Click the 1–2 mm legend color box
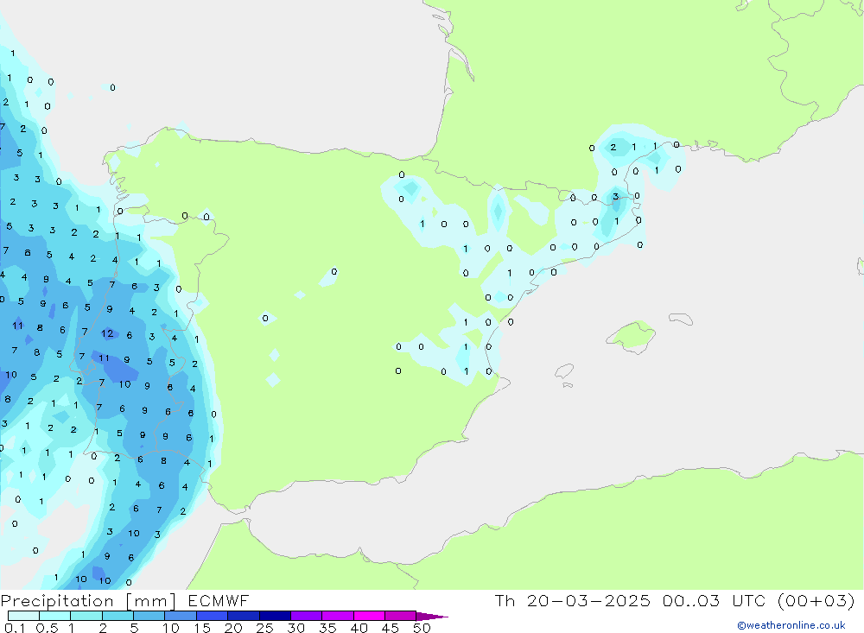The height and width of the screenshot is (633, 864). (86, 616)
